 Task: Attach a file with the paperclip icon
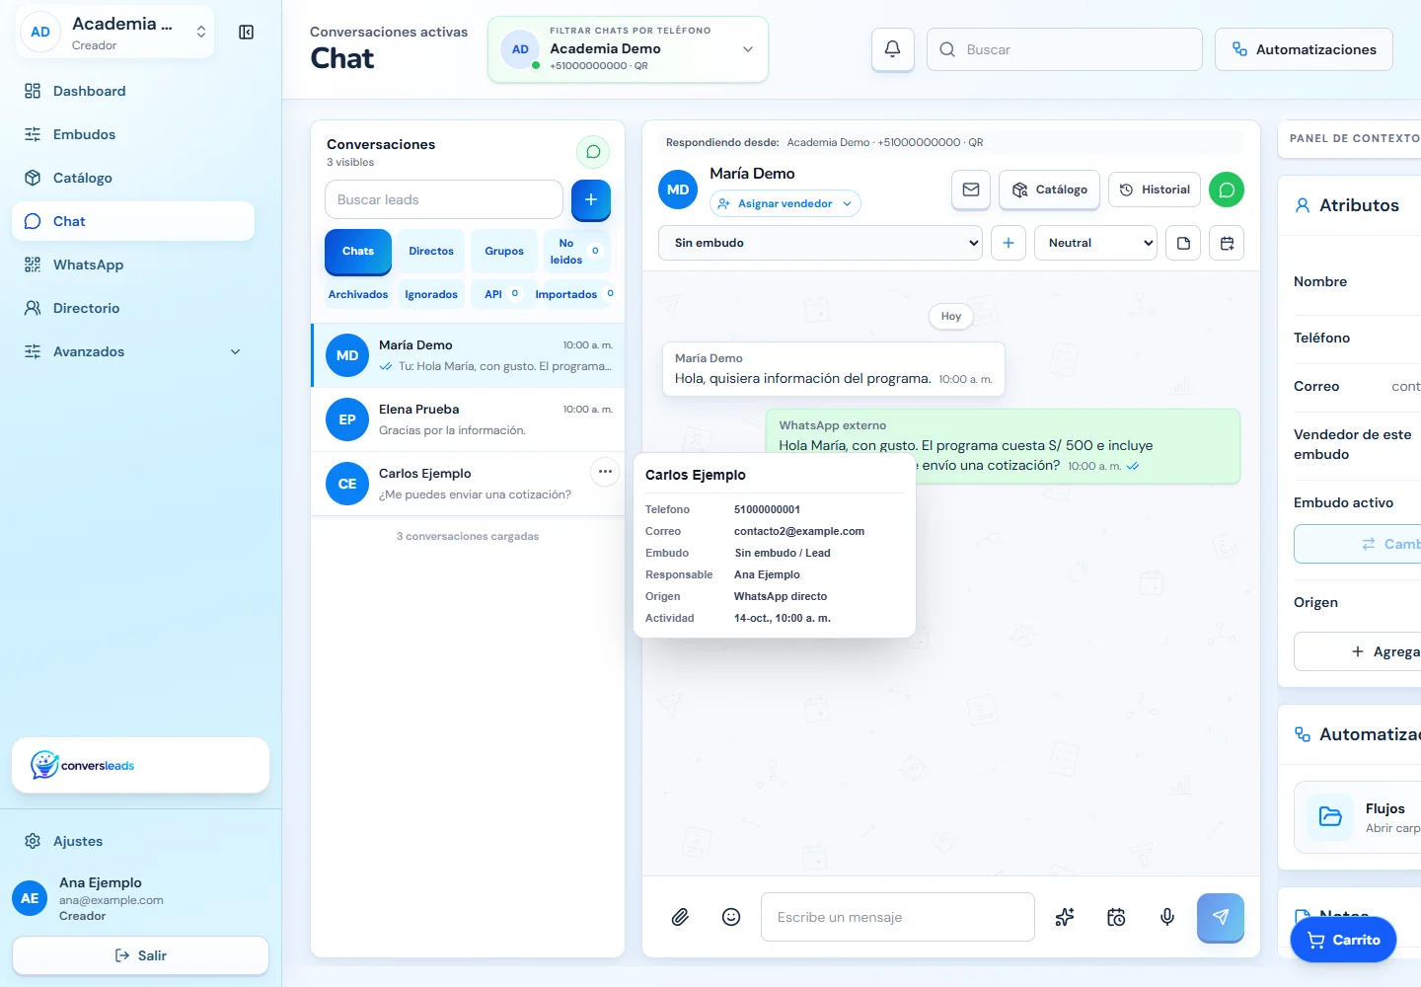pos(680,917)
